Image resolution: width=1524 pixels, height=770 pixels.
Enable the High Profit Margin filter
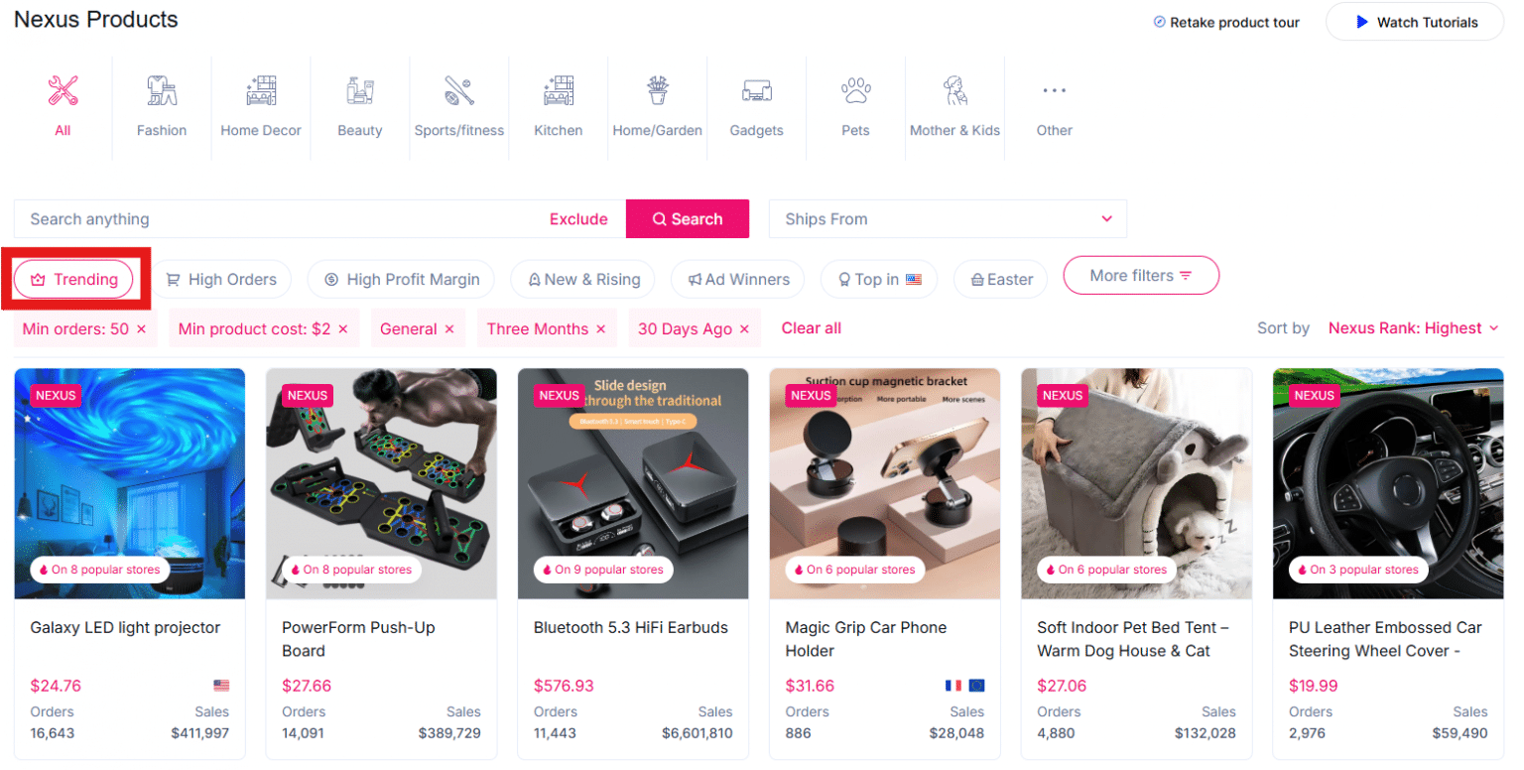tap(401, 279)
